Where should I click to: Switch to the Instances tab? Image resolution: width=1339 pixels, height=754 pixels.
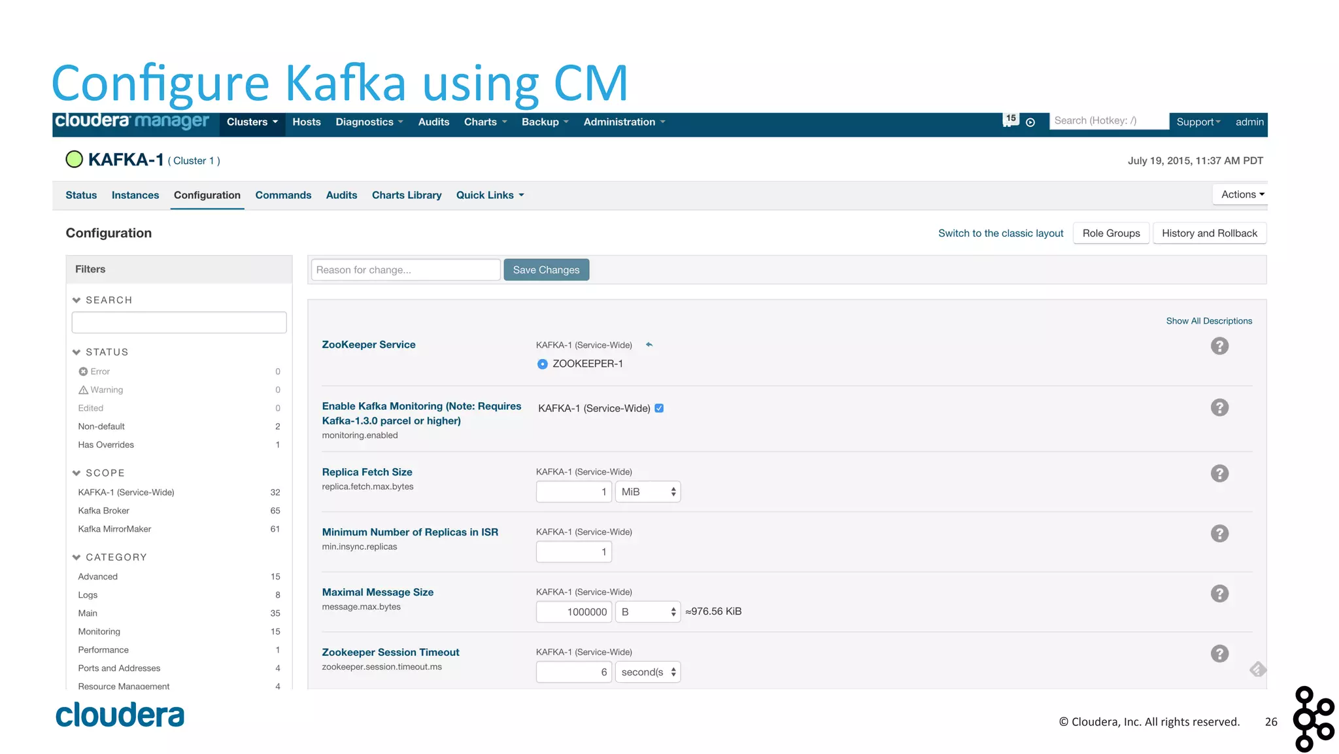135,196
